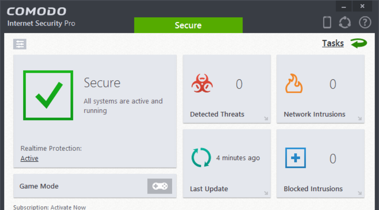The width and height of the screenshot is (379, 210).
Task: Click the COMODO logo
Action: tap(37, 11)
